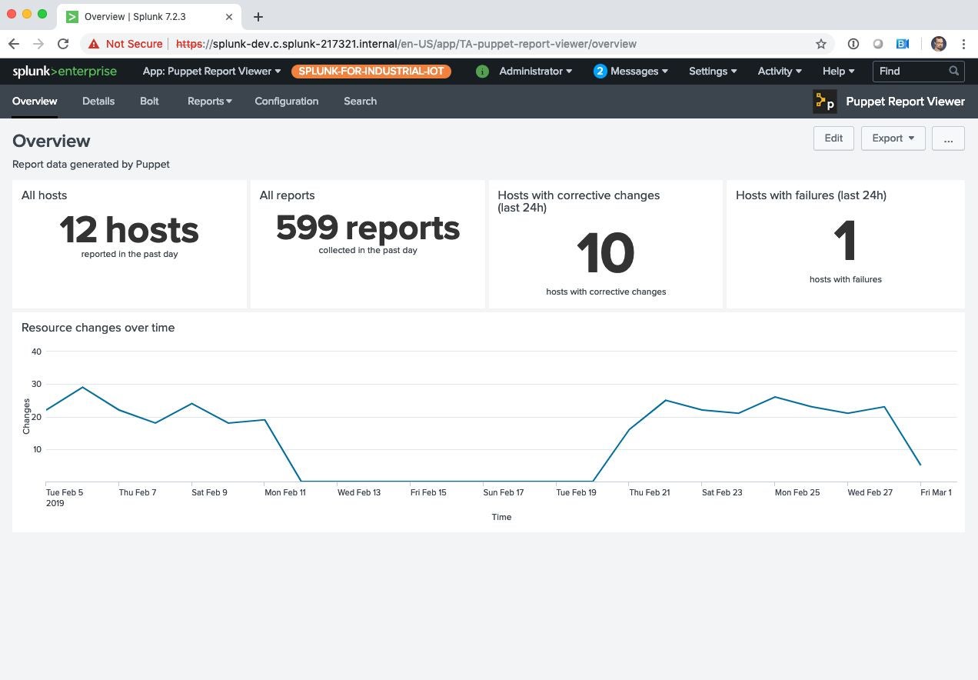Click the 1Password extension icon

(853, 44)
